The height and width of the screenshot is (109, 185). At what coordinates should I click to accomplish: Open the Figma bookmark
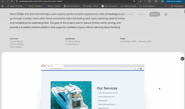click(15, 6)
